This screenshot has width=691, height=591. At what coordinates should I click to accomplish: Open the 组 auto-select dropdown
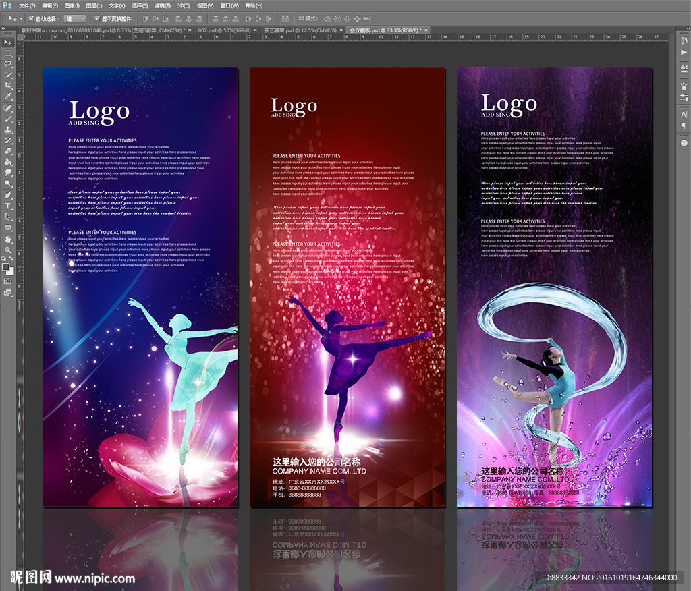pos(75,18)
